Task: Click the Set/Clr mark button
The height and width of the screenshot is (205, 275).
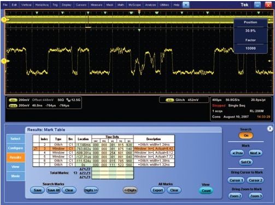Action: (x=246, y=162)
